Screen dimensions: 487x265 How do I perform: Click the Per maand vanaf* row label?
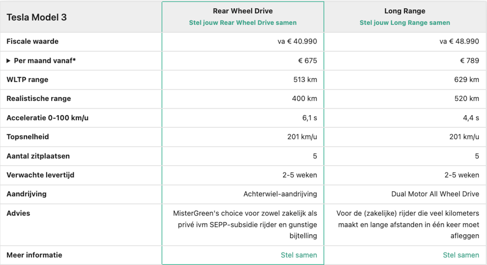(45, 61)
